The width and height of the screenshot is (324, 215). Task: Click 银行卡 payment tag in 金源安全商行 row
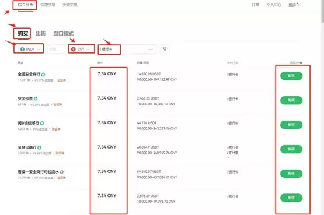pos(233,75)
